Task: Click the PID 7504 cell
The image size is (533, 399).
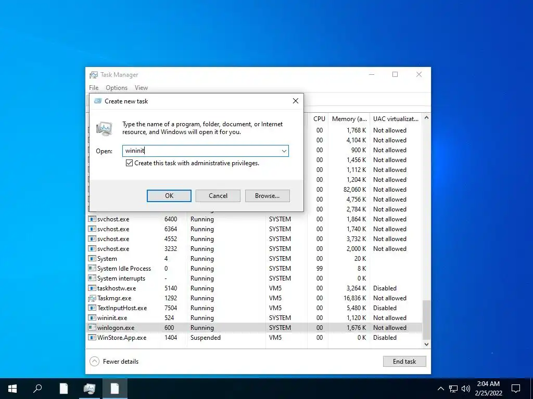Action: coord(171,308)
